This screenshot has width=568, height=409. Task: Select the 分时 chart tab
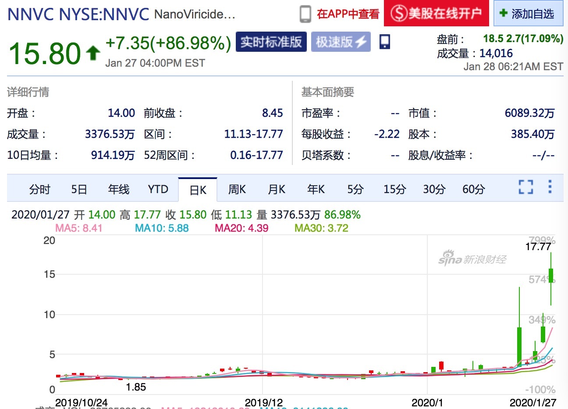pos(40,189)
